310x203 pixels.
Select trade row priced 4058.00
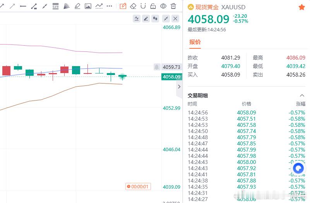[247, 162]
